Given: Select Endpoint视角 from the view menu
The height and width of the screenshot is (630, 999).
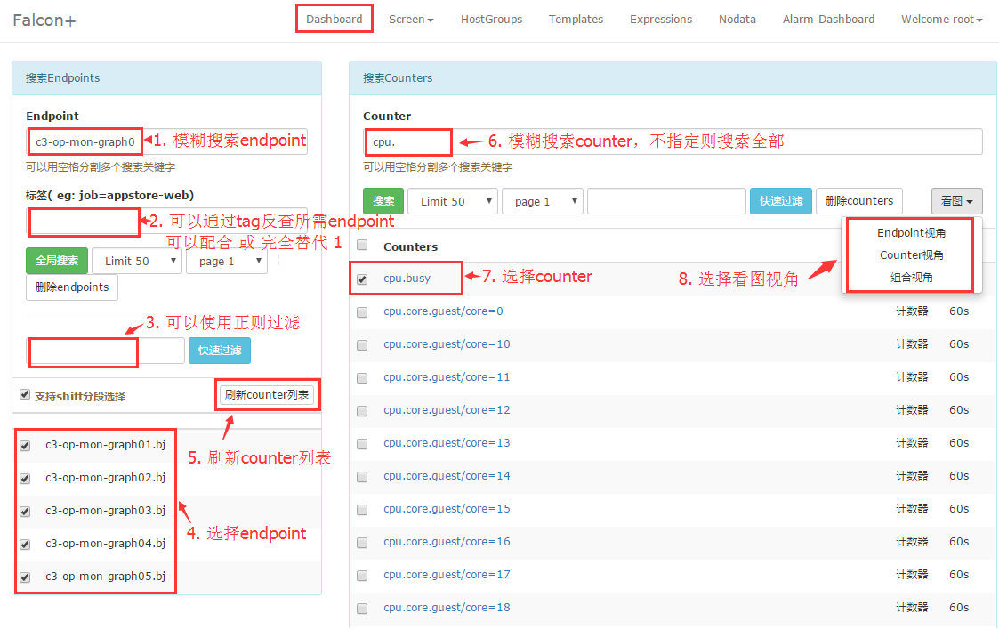Looking at the screenshot, I should (911, 233).
